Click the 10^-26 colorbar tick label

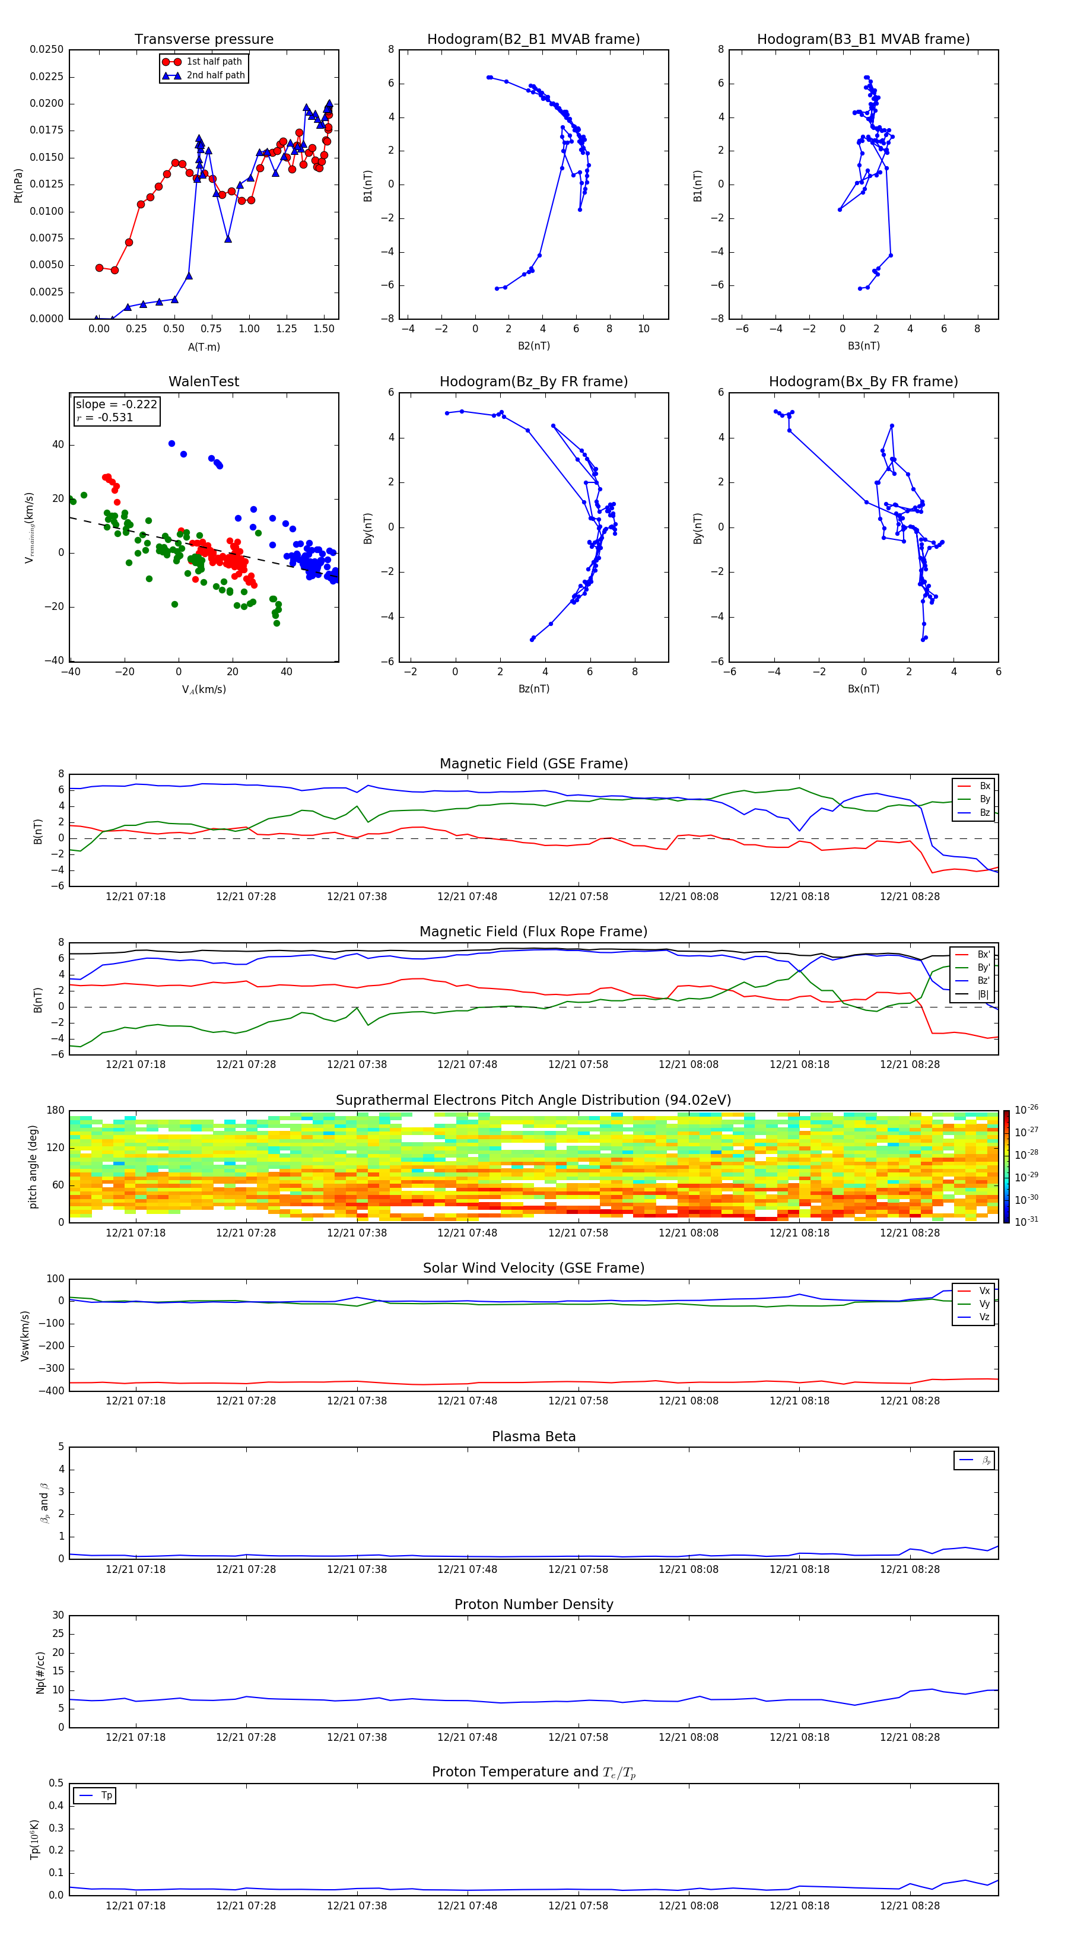tap(1026, 1110)
